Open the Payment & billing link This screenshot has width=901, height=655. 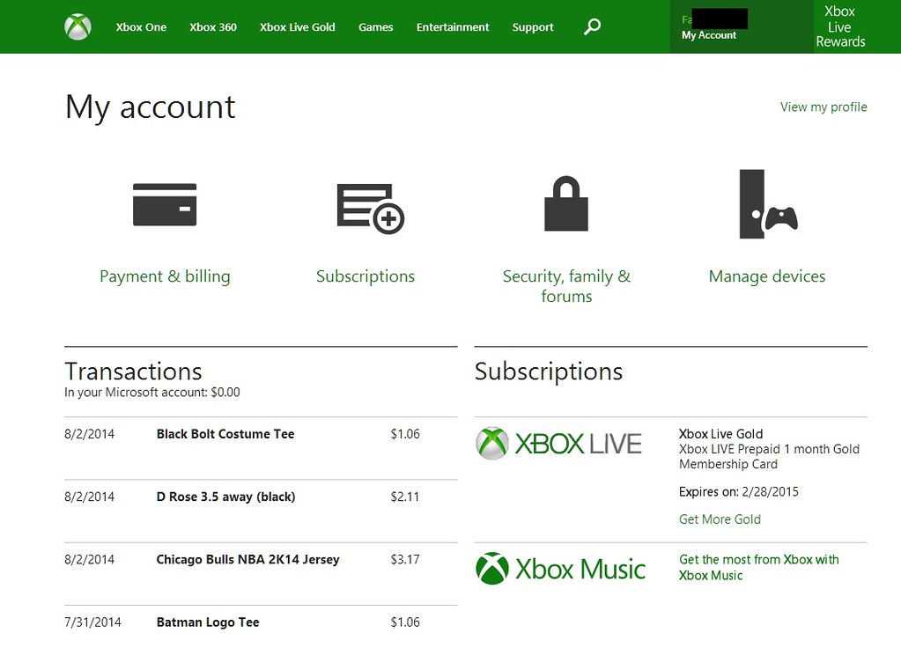(165, 276)
